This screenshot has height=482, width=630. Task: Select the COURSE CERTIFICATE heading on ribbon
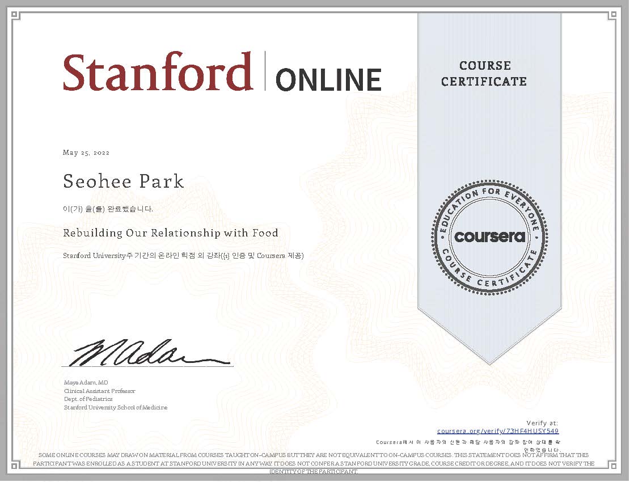tap(484, 74)
